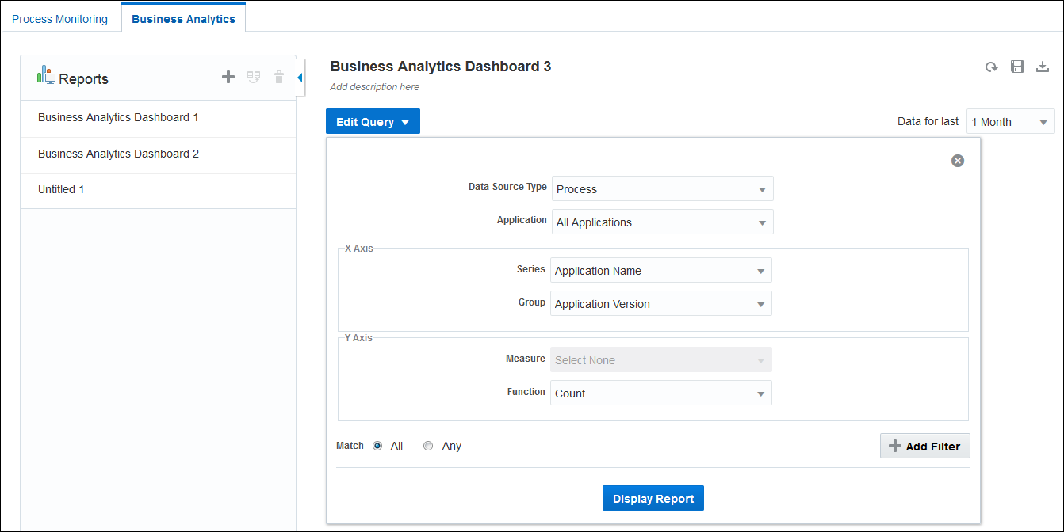The height and width of the screenshot is (532, 1064).
Task: Click the download icon at top right
Action: pos(1043,66)
